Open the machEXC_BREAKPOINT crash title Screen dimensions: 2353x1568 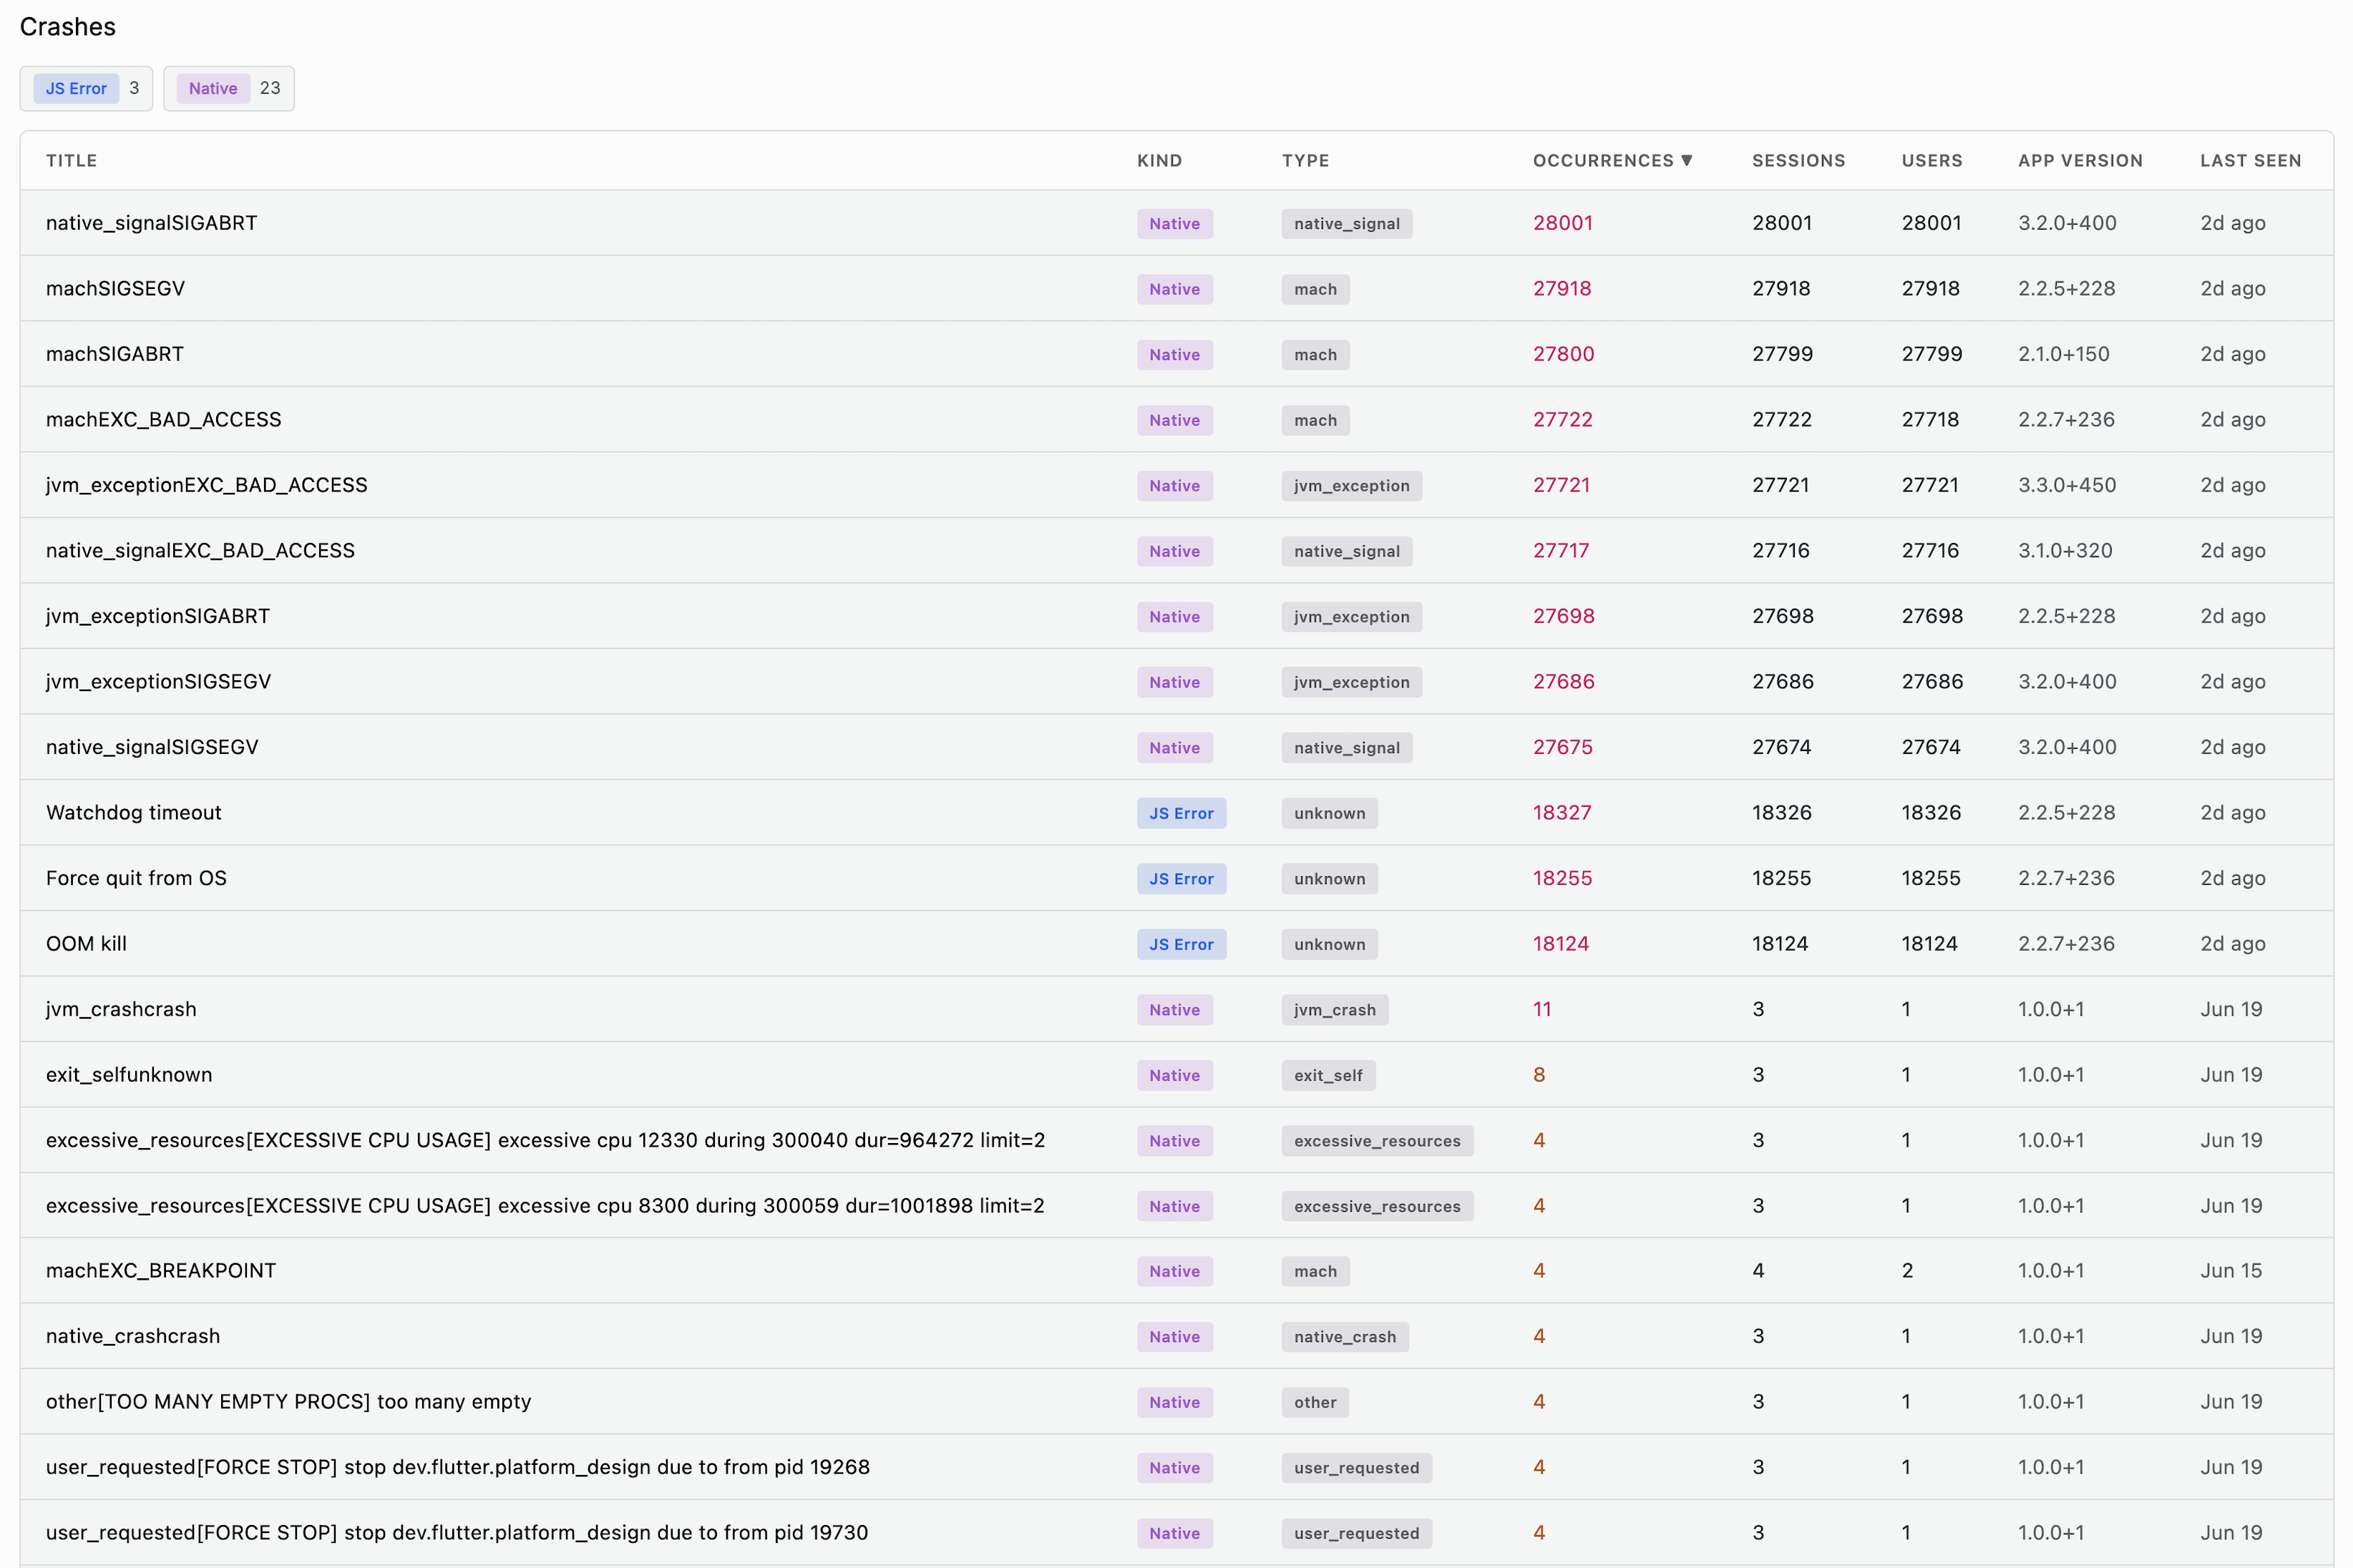tap(161, 1270)
